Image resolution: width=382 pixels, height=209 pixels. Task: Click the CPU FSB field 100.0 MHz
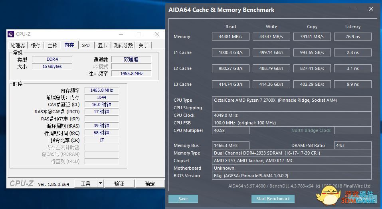(x=292, y=123)
